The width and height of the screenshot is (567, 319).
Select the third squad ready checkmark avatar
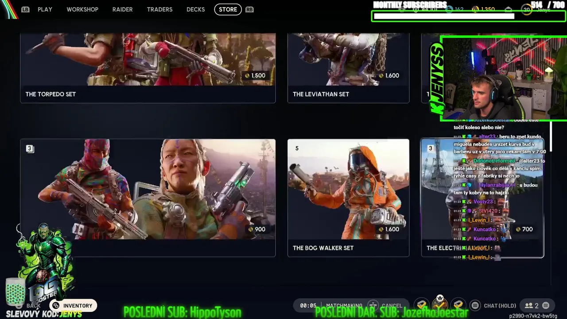(458, 305)
